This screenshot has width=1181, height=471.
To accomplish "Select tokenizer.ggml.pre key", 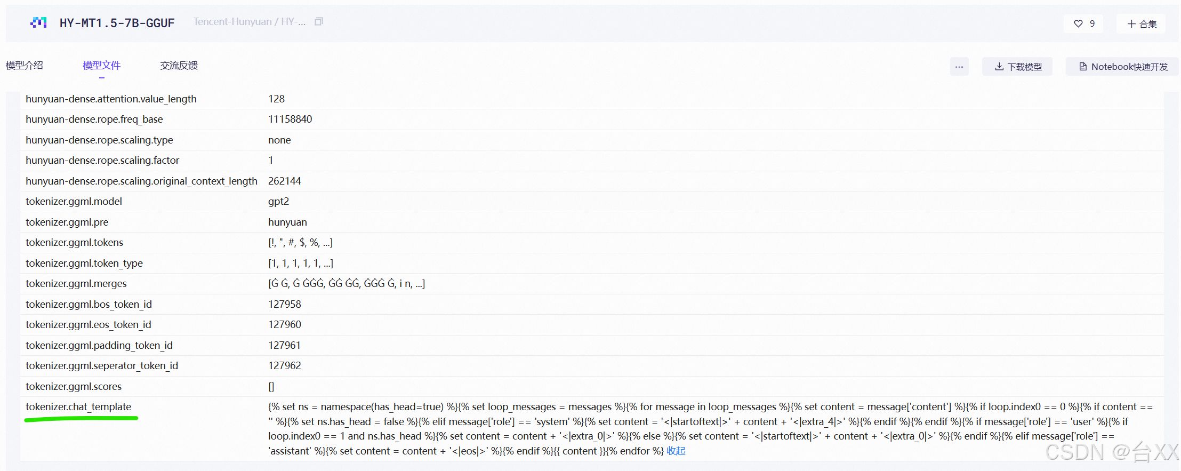I will (67, 222).
